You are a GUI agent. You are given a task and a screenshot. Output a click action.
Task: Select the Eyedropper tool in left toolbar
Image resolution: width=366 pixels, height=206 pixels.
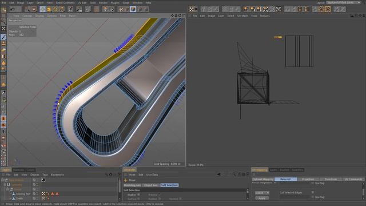pyautogui.click(x=3, y=93)
